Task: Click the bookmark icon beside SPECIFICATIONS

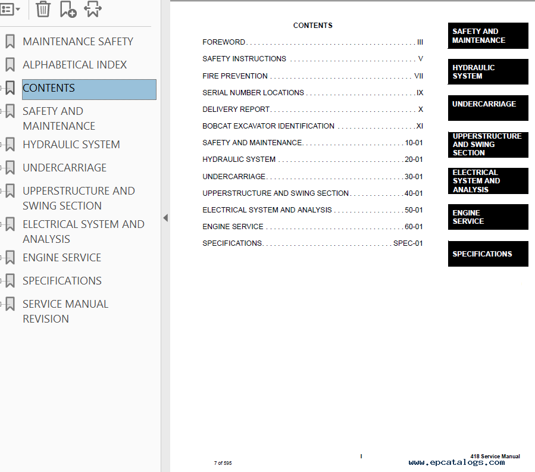Action: coord(10,281)
